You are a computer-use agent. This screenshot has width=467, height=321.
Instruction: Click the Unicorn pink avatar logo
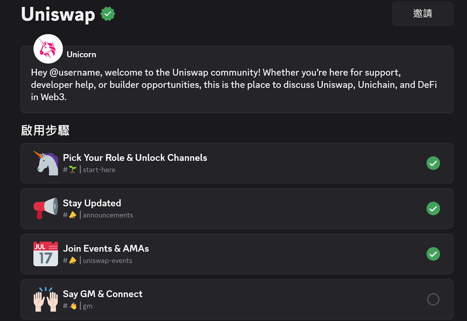[x=48, y=49]
